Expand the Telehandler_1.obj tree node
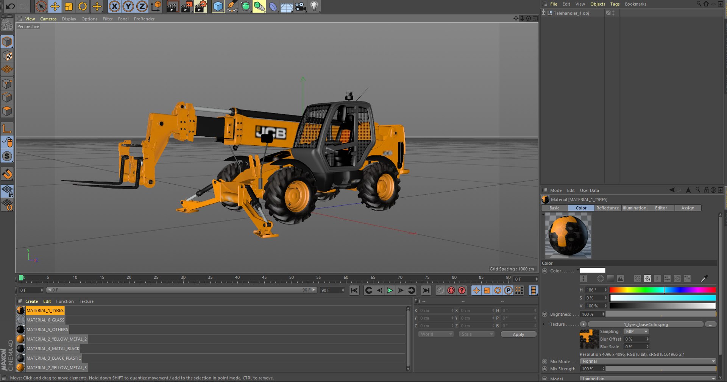 click(544, 13)
